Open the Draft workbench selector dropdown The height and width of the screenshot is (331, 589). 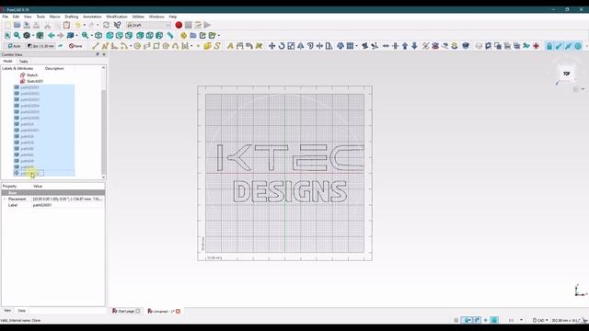tap(149, 25)
